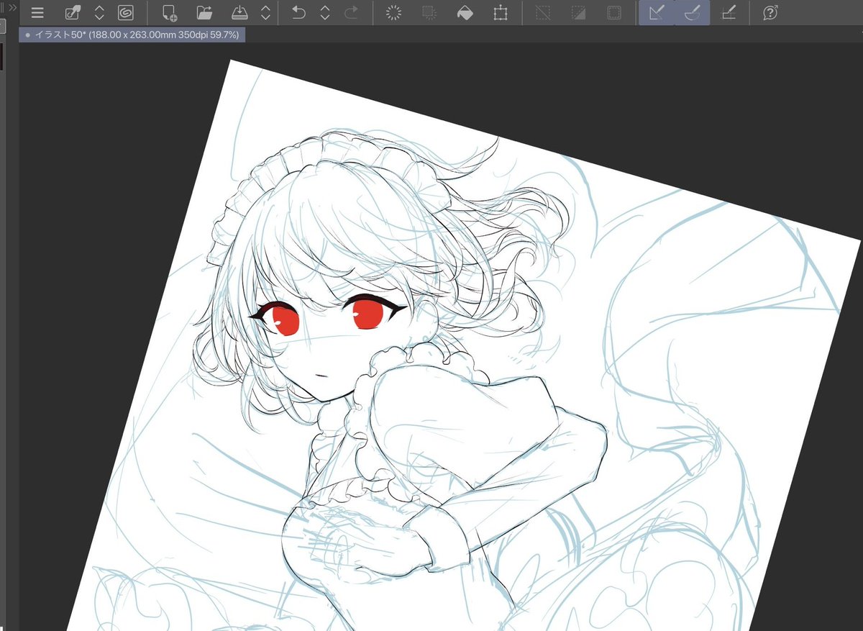Toggle Snap to Ruler
Screen dimensions: 863x631
click(656, 13)
